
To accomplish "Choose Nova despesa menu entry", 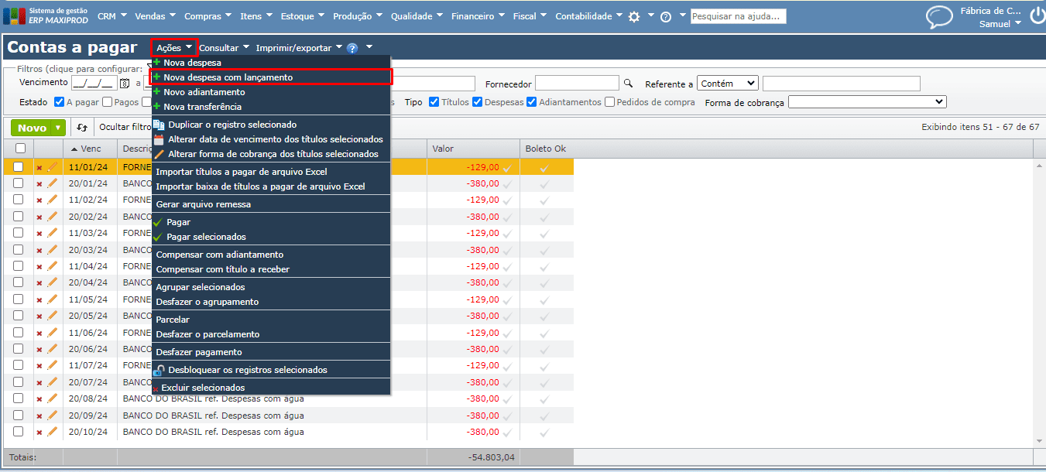I will [271, 63].
